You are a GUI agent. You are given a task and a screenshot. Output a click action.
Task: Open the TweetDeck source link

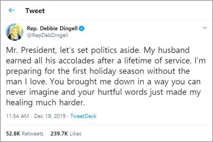point(83,116)
